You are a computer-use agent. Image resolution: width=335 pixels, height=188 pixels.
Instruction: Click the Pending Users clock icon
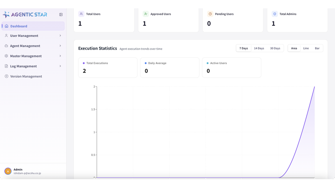tap(210, 14)
